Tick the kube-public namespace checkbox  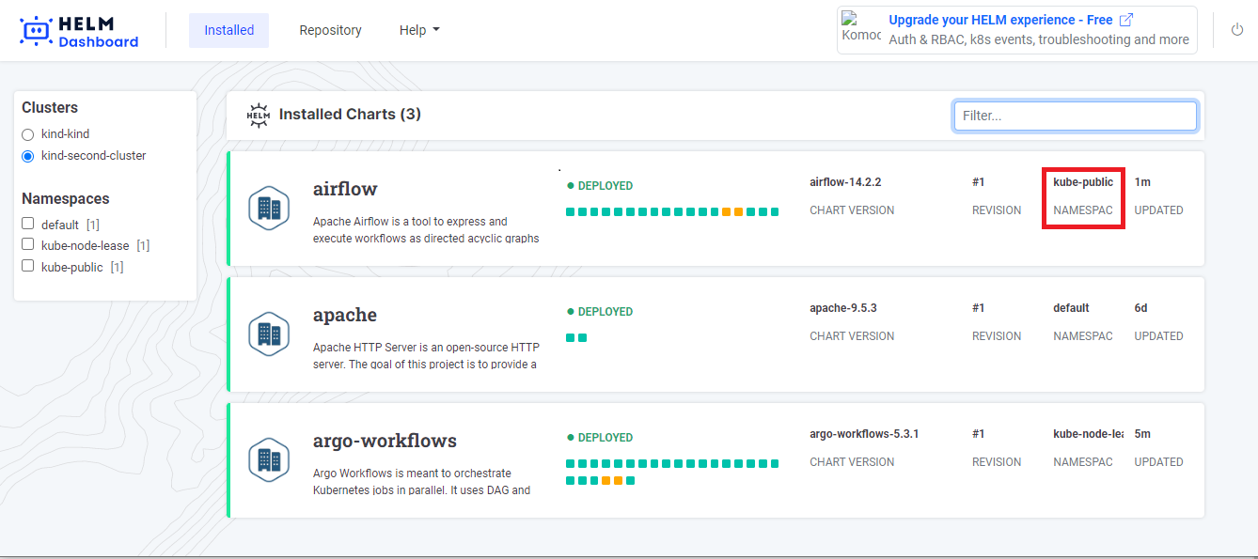coord(28,266)
